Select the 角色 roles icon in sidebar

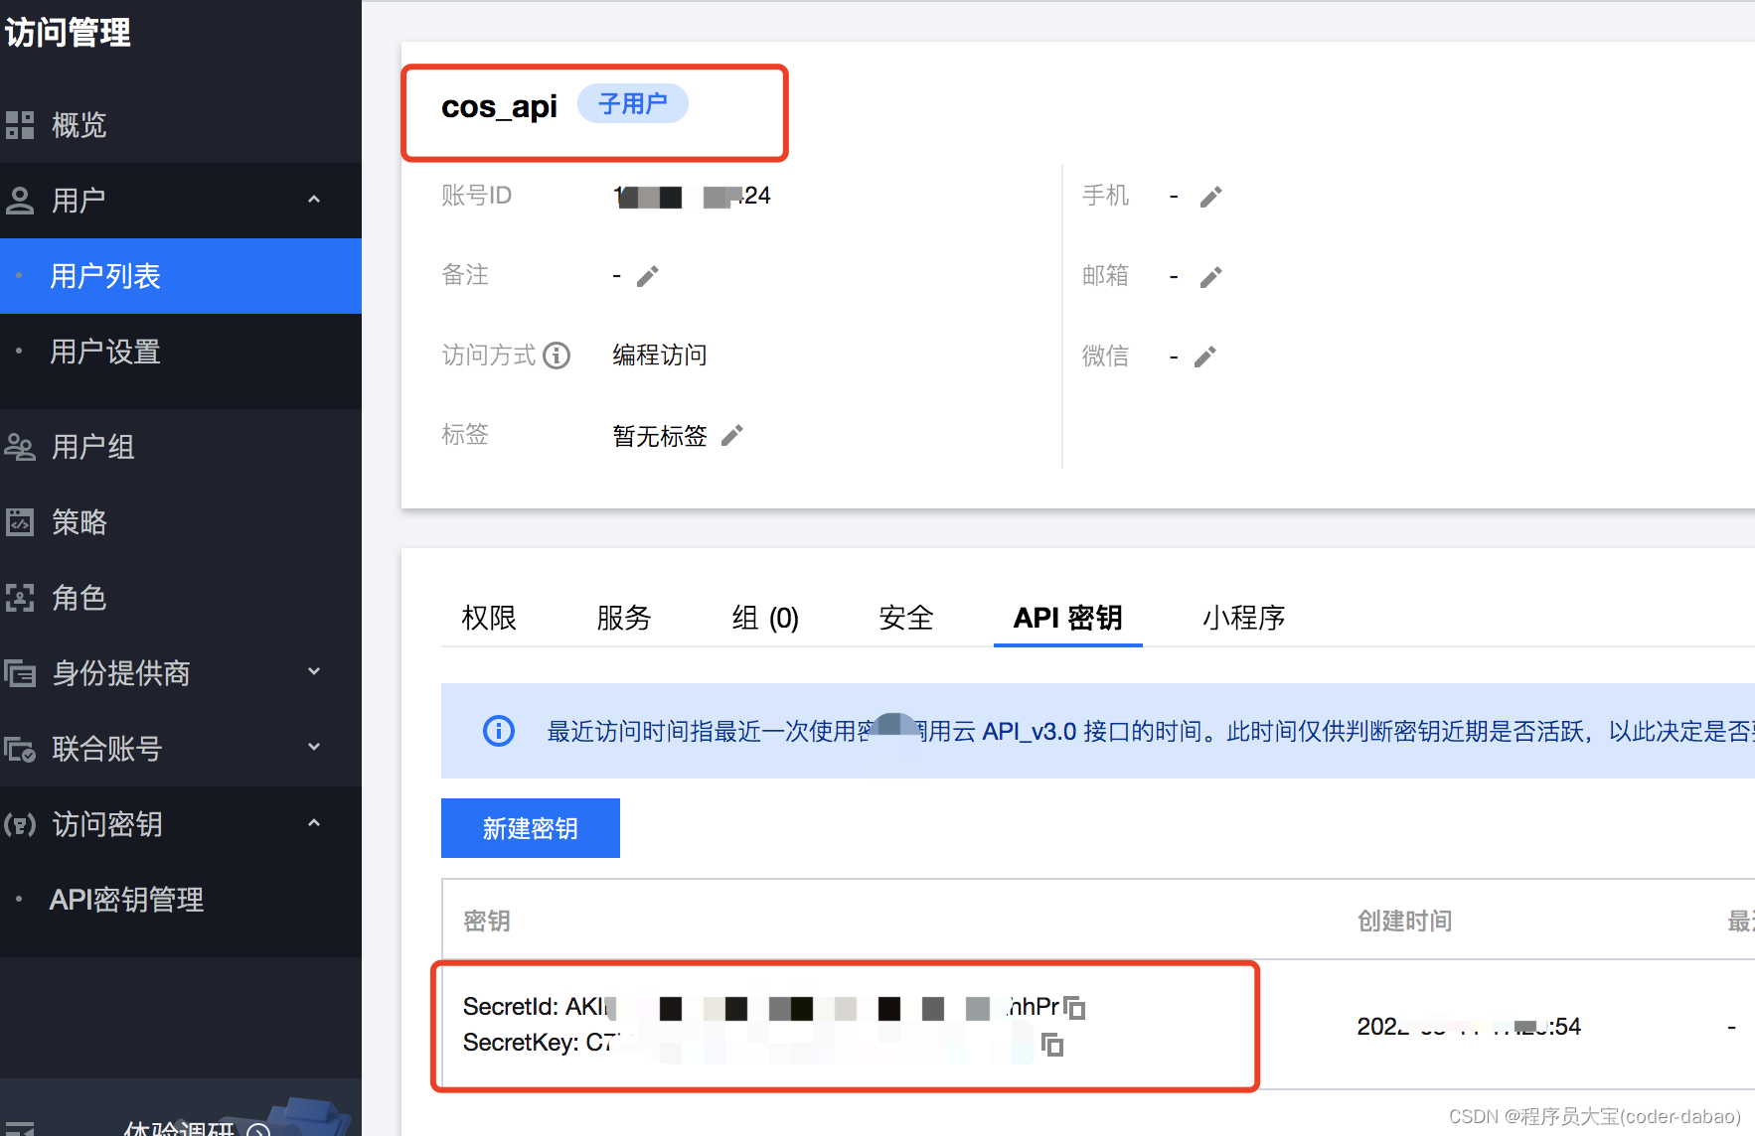(20, 597)
